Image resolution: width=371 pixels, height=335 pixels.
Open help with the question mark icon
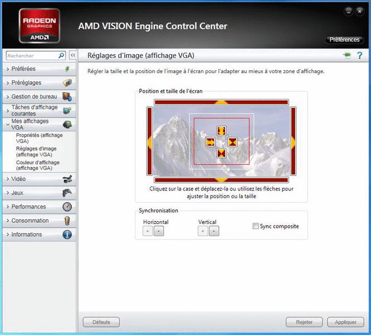tap(360, 55)
